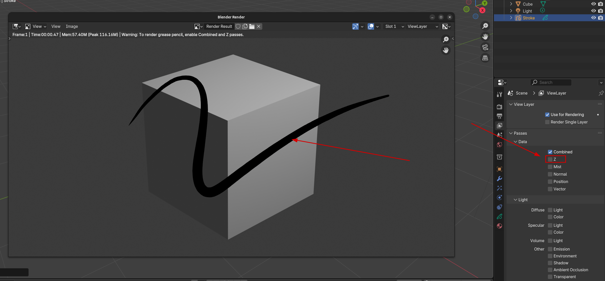Screen dimensions: 605x281
Task: Click Fake User shield icon beside Render Result
Action: pos(238,26)
